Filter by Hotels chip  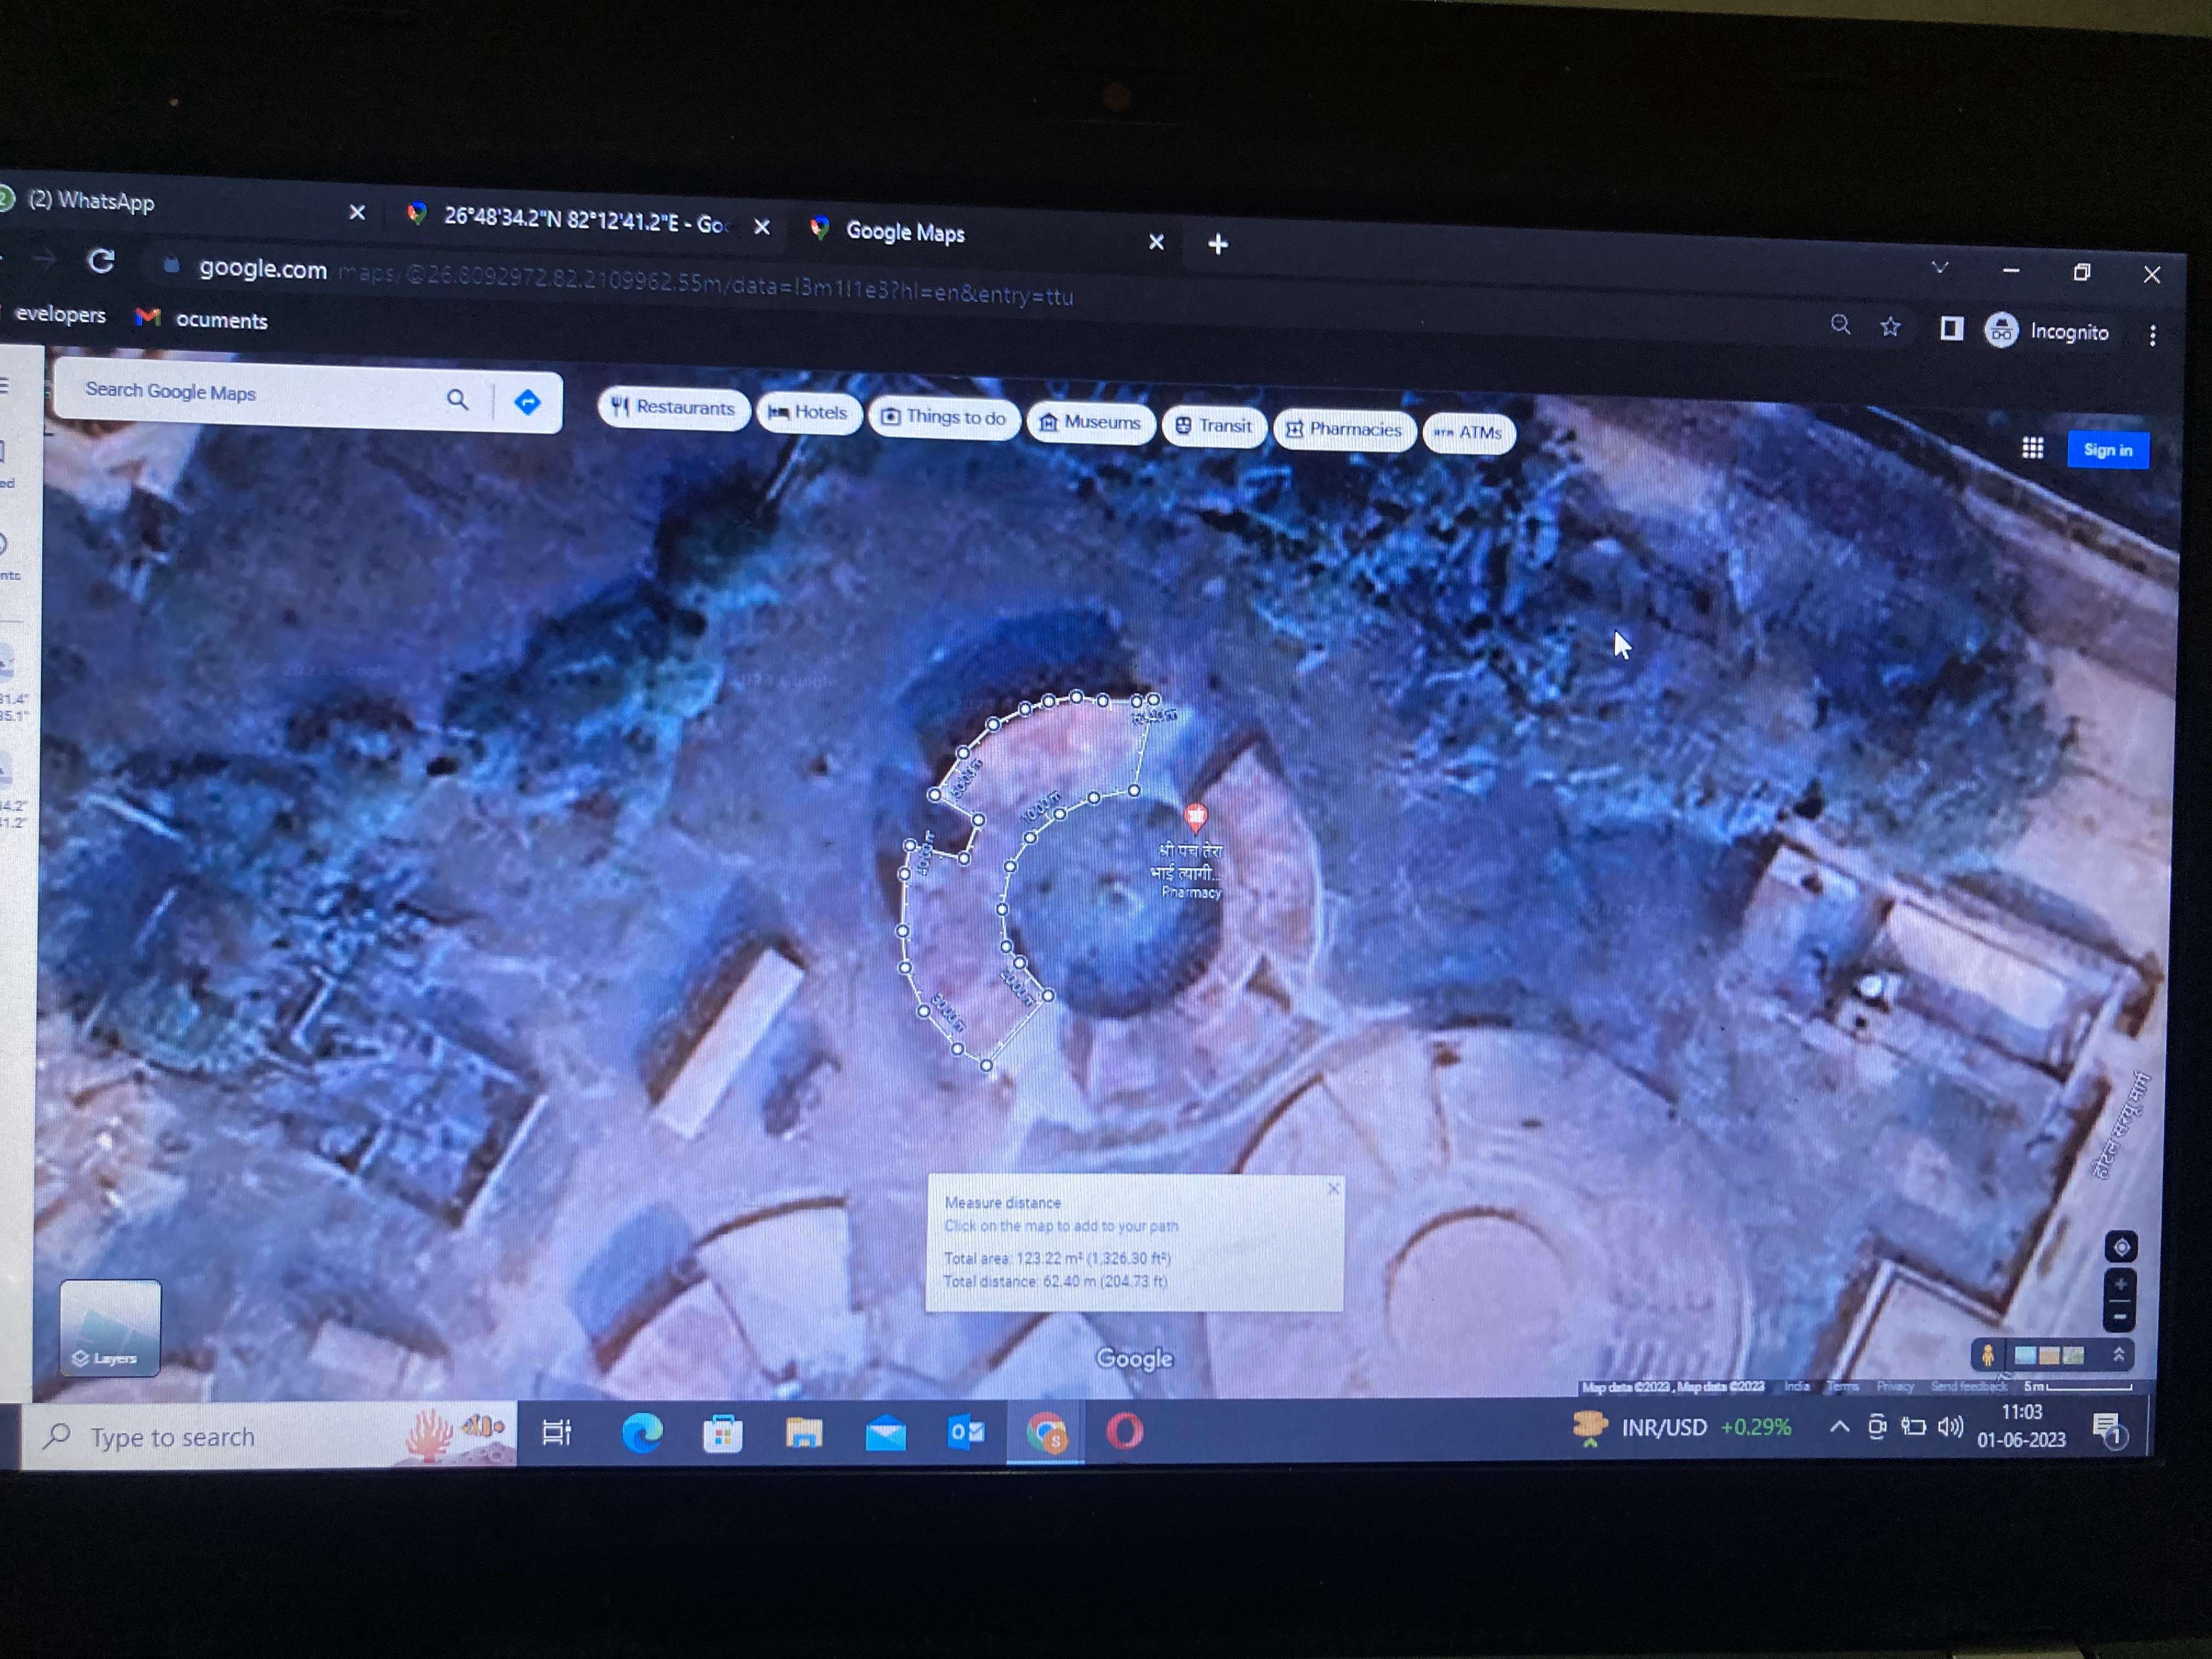coord(808,413)
